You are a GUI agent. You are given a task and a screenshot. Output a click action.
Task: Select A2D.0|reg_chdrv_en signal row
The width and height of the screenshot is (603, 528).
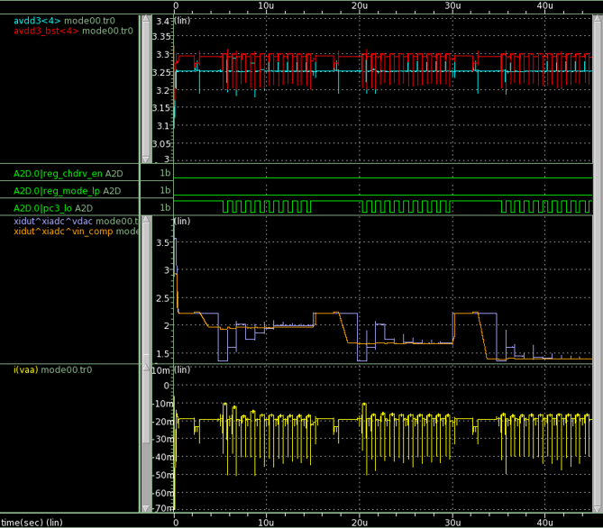pos(69,173)
